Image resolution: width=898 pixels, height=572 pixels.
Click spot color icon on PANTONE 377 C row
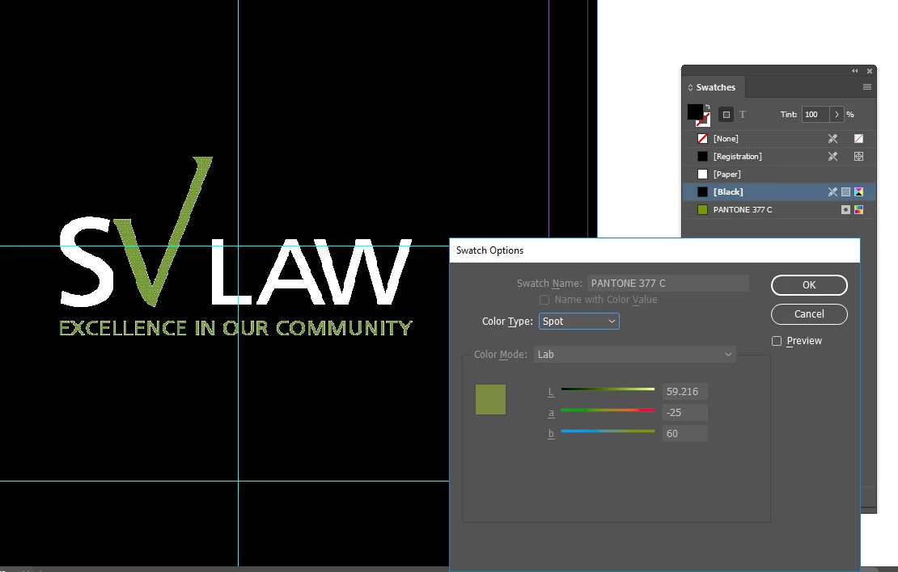(846, 209)
